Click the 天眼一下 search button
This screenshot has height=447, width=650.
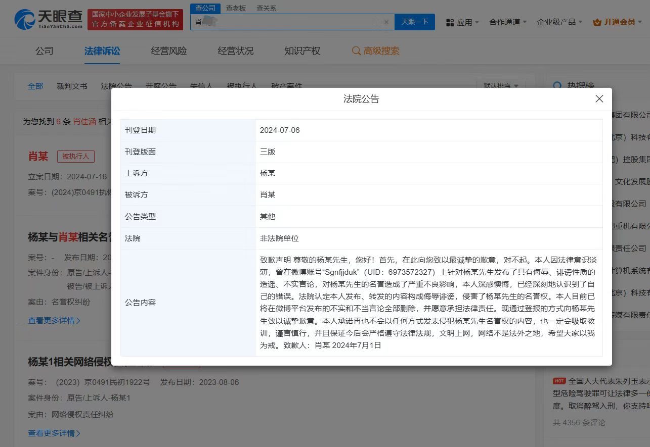click(415, 22)
